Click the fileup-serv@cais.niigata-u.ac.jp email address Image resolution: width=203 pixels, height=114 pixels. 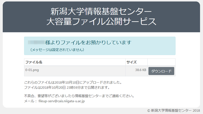tap(62, 101)
